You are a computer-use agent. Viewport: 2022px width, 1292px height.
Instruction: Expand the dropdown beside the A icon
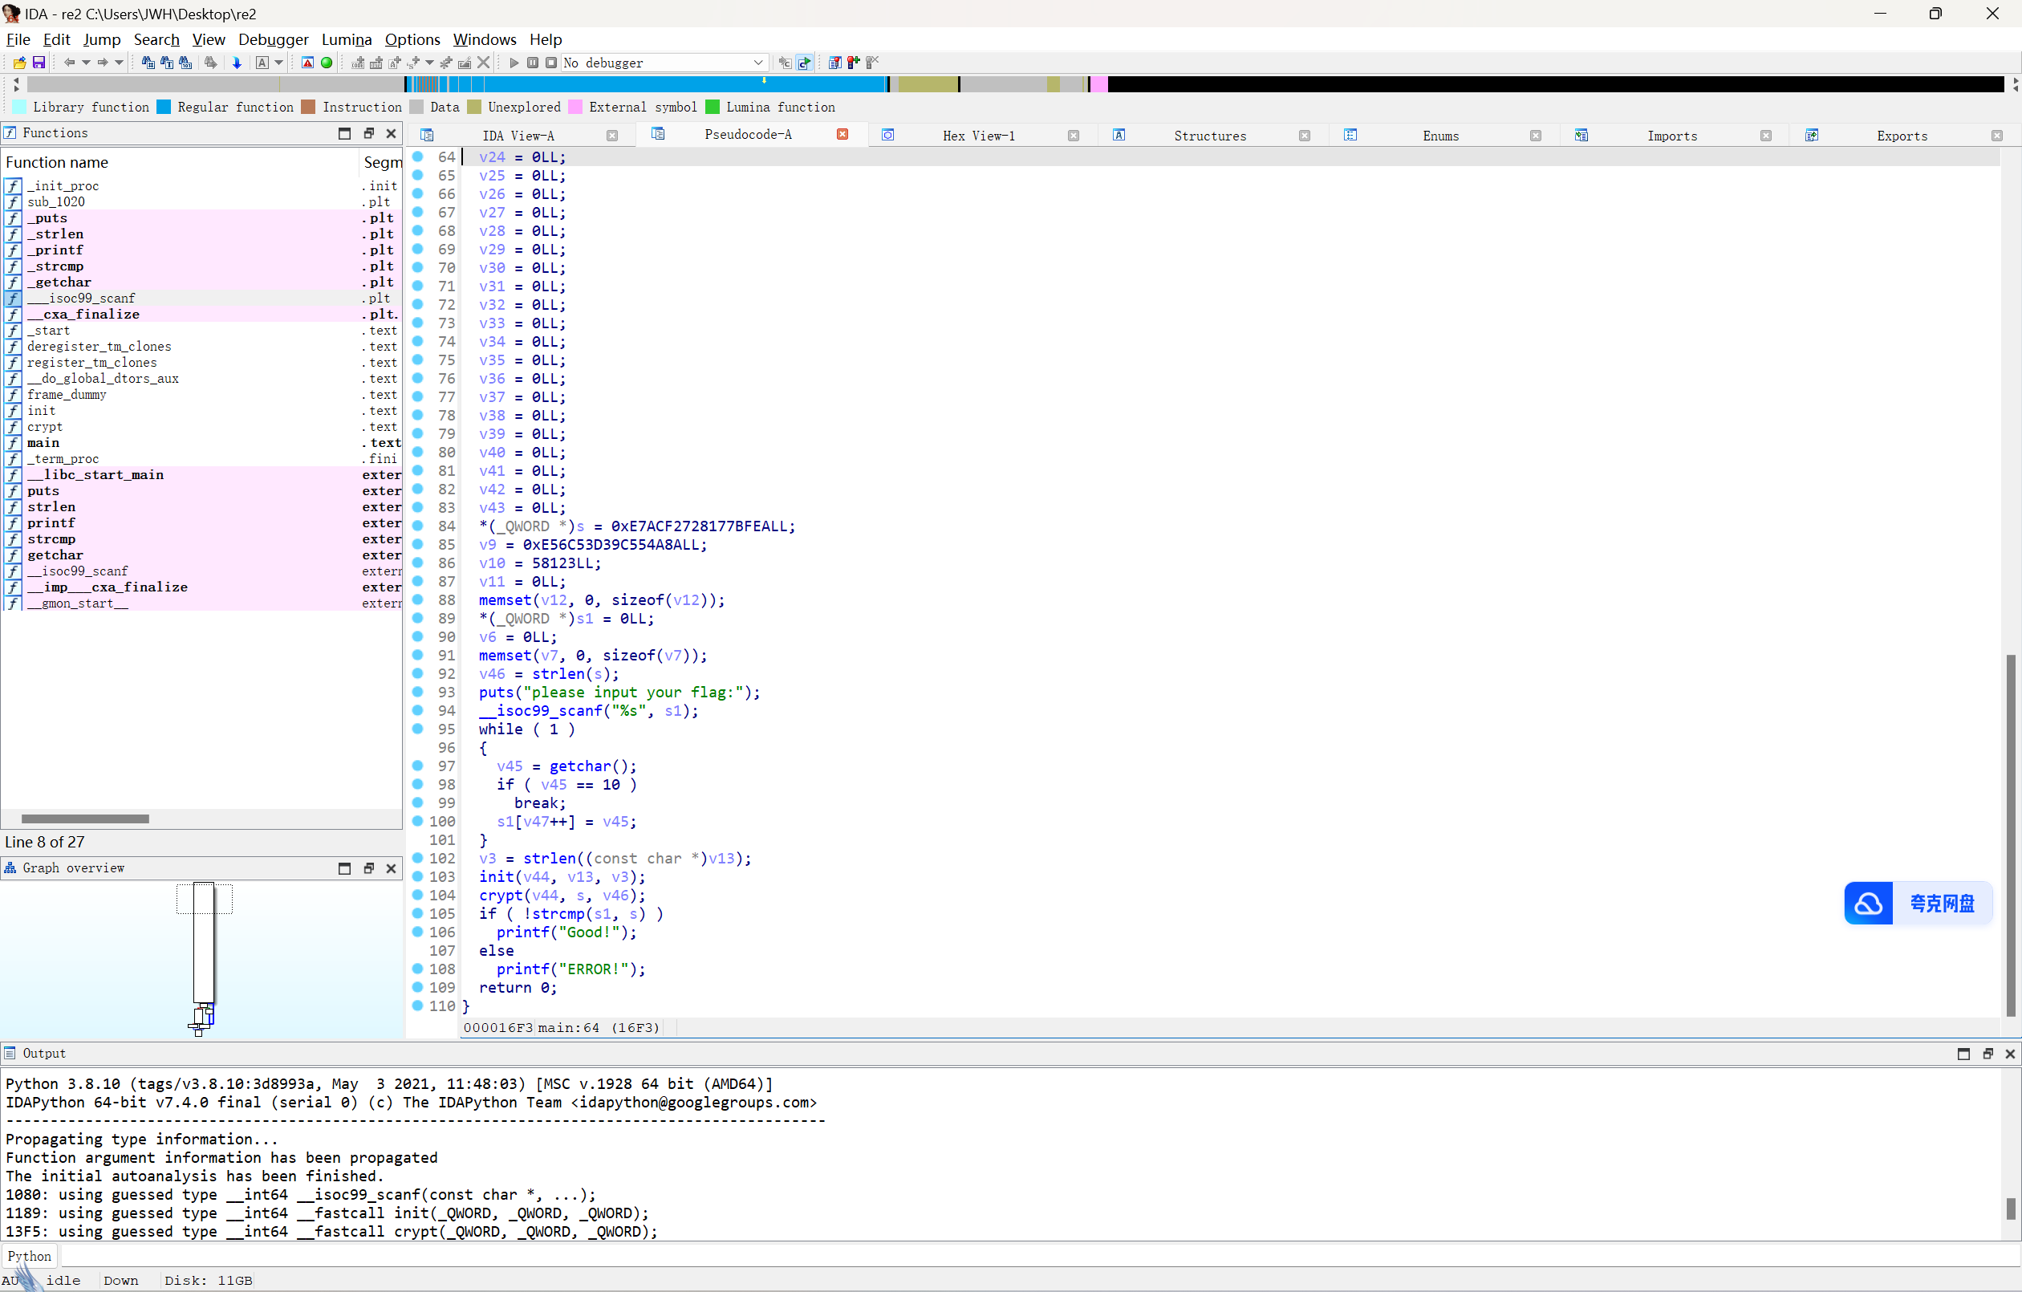[278, 63]
